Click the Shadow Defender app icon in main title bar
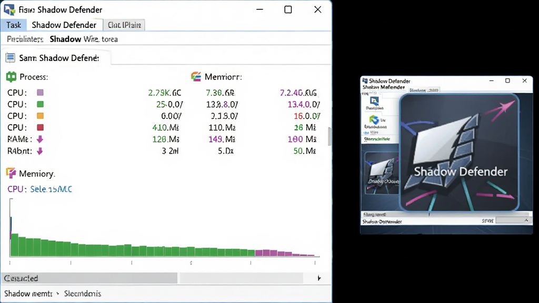Viewport: 539px width, 303px height. pos(9,9)
